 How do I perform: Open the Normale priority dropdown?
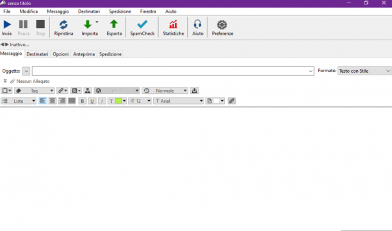(165, 91)
